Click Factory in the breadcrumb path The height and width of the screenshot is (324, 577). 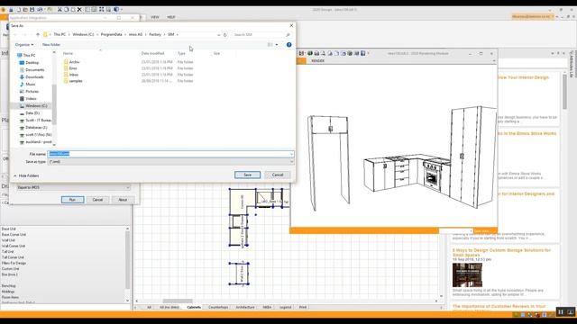[x=155, y=34]
